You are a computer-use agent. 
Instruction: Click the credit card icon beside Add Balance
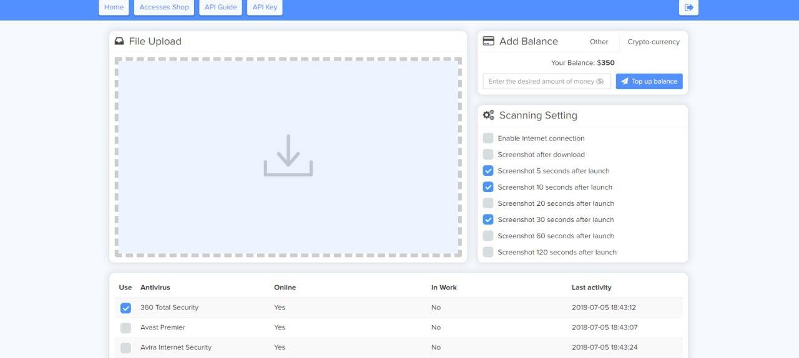tap(489, 41)
